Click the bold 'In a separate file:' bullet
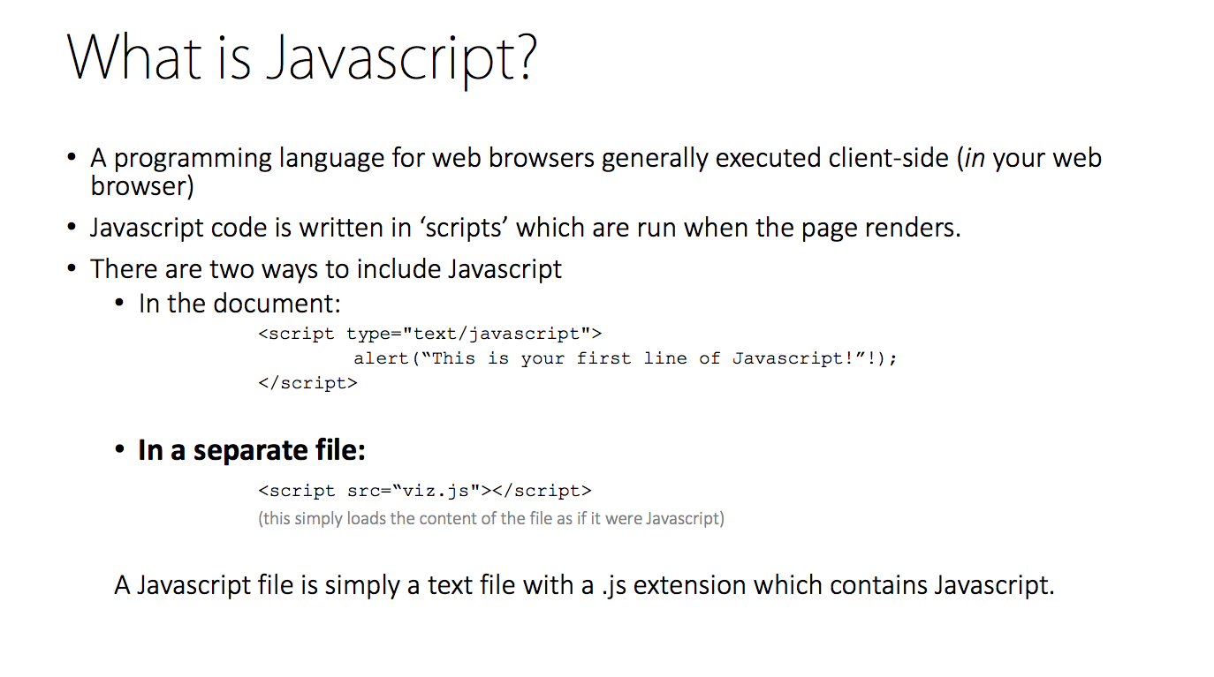 coord(252,450)
